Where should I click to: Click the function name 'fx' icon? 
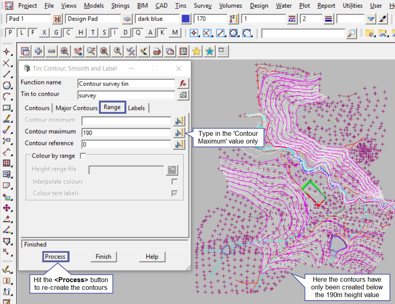[183, 83]
